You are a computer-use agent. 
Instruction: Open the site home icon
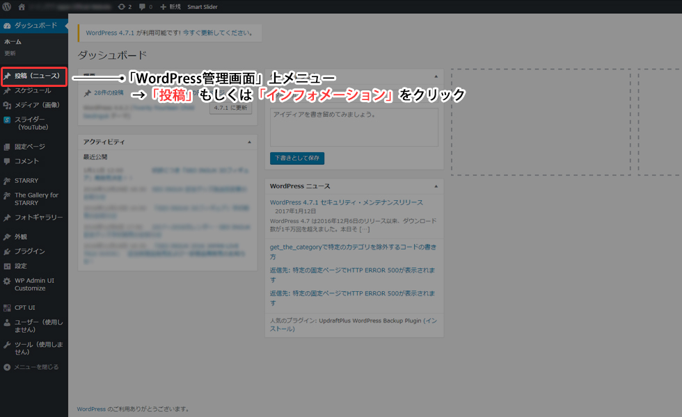pos(22,6)
